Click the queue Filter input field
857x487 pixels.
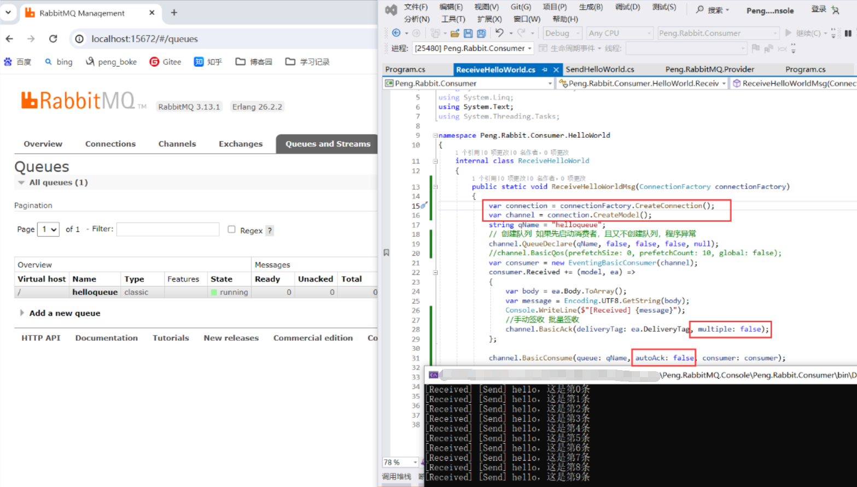(x=168, y=230)
